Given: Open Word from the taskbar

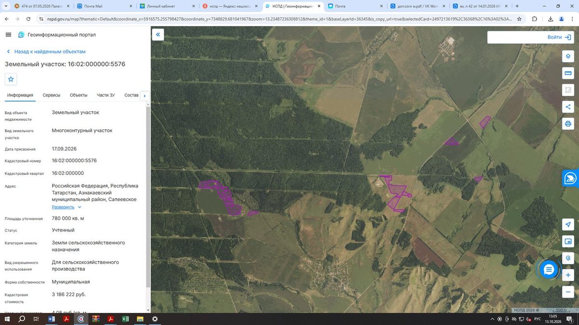Looking at the screenshot, I should point(52,319).
